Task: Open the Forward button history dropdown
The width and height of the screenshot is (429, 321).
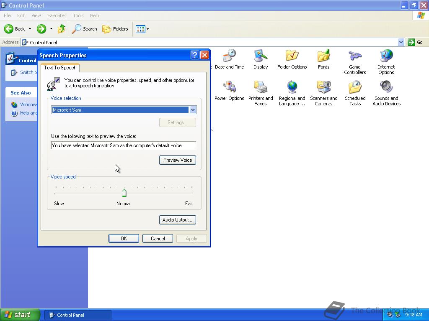Action: pyautogui.click(x=51, y=29)
